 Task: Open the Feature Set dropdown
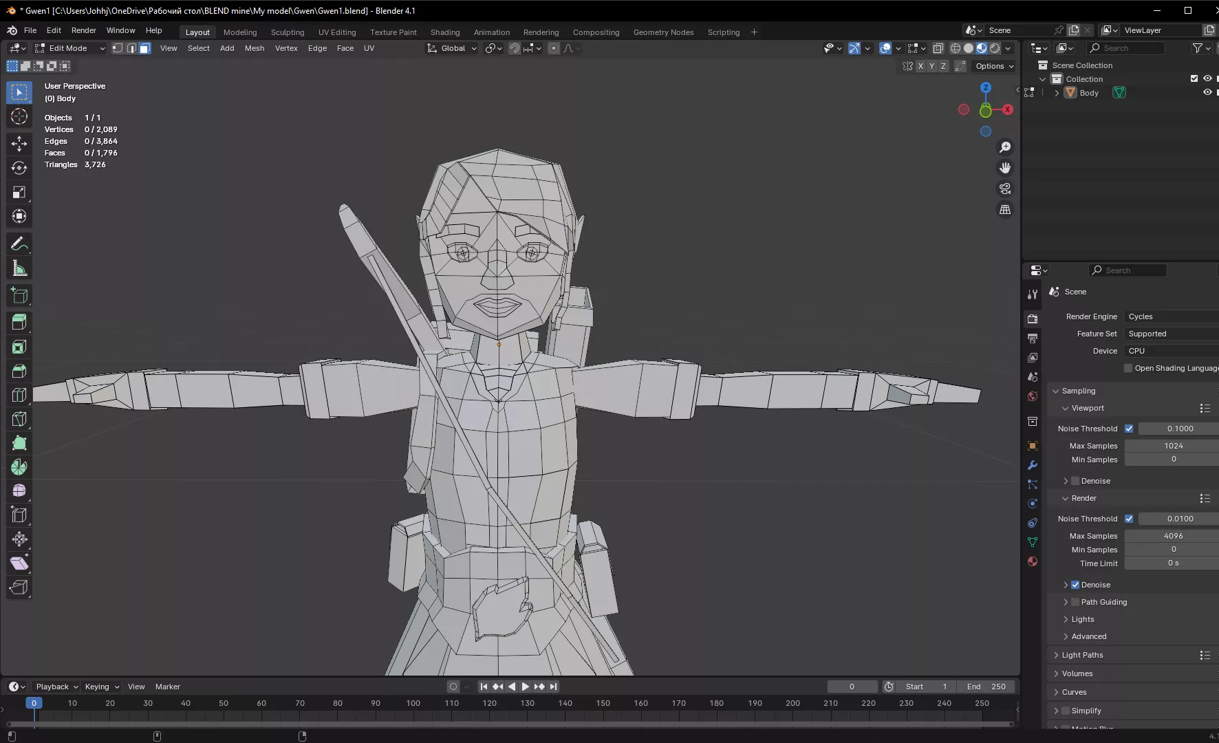pos(1172,334)
